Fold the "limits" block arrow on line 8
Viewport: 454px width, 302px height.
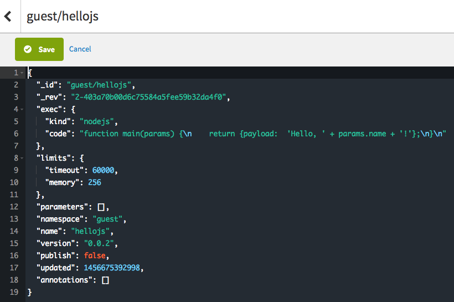coord(22,158)
